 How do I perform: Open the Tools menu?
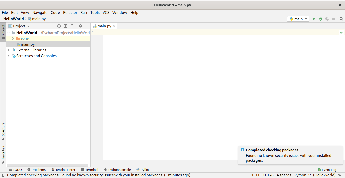95,12
